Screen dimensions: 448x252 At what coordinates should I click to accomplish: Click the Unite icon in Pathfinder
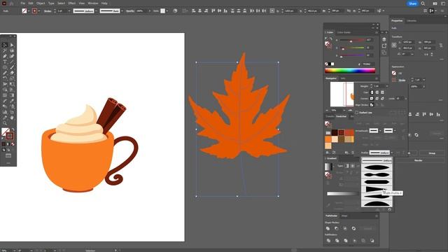click(x=328, y=228)
